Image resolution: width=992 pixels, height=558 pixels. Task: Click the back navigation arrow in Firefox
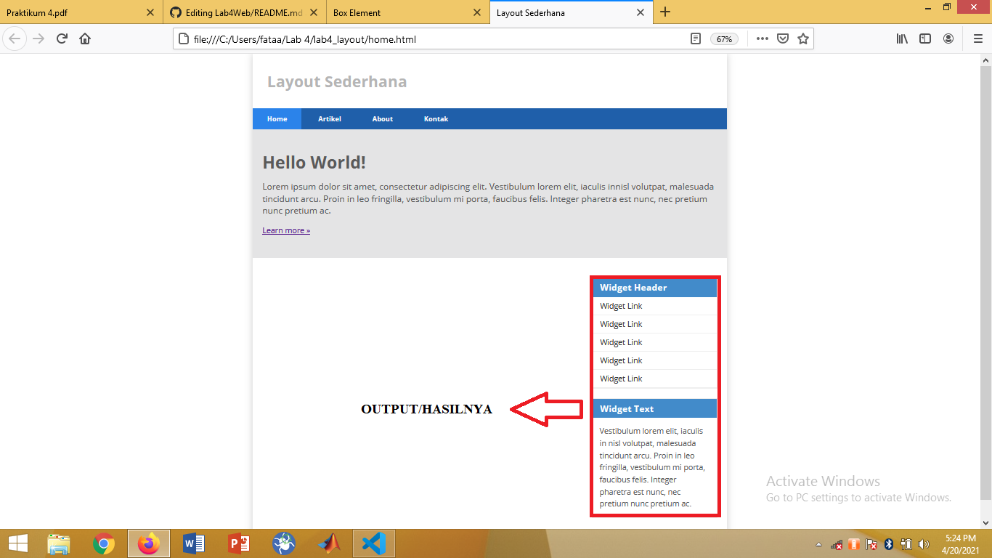click(15, 39)
